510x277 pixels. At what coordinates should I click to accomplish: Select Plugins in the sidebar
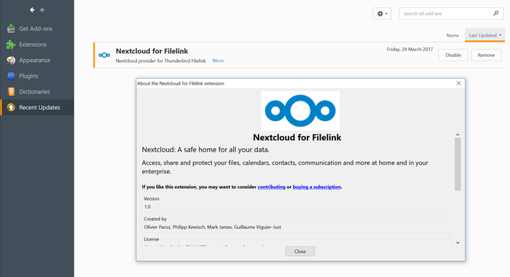pyautogui.click(x=37, y=76)
